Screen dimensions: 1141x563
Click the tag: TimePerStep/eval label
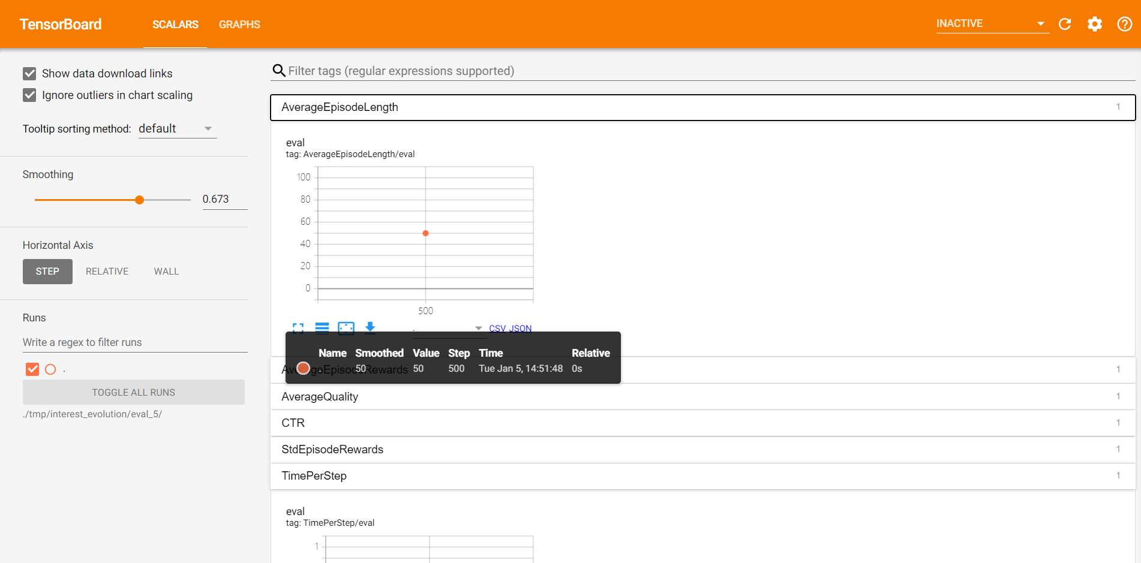[330, 523]
